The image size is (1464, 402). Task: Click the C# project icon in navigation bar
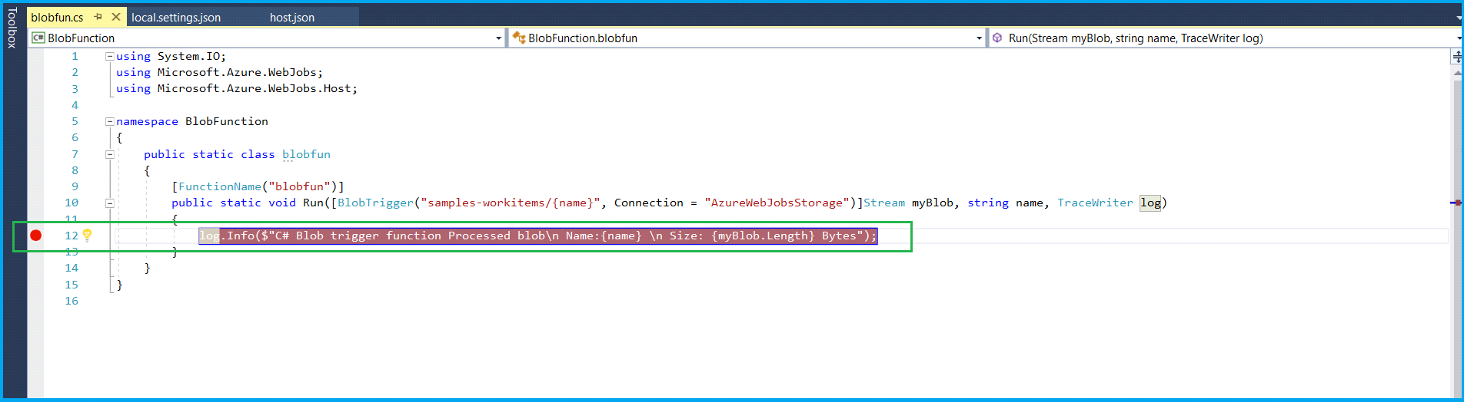click(x=38, y=38)
